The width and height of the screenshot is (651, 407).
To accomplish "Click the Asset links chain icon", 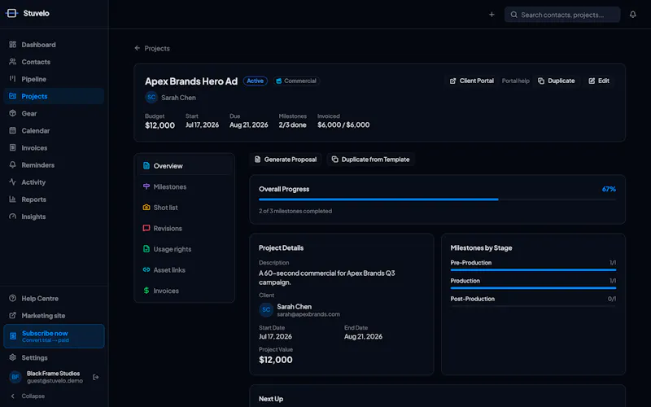I will pos(146,269).
